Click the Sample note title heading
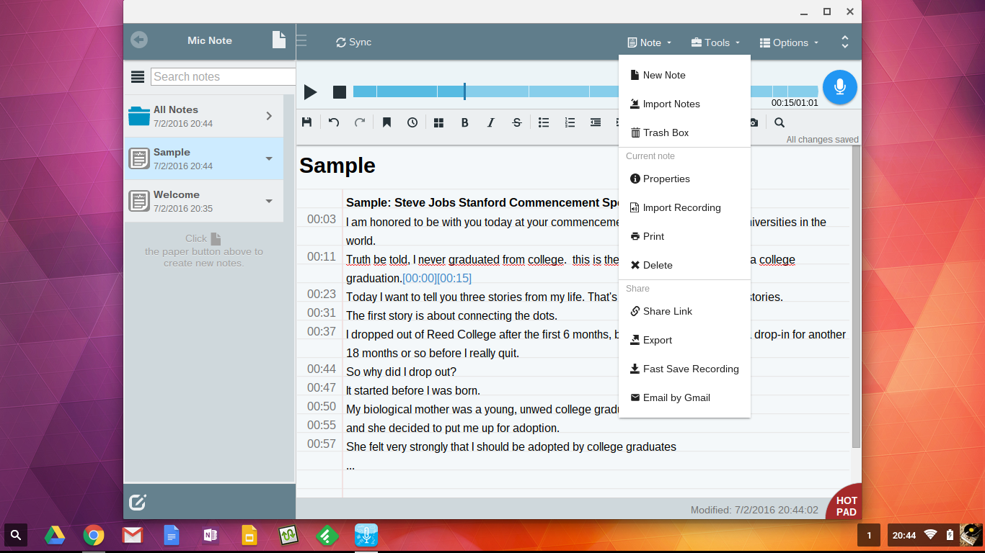This screenshot has height=553, width=985. click(x=337, y=166)
